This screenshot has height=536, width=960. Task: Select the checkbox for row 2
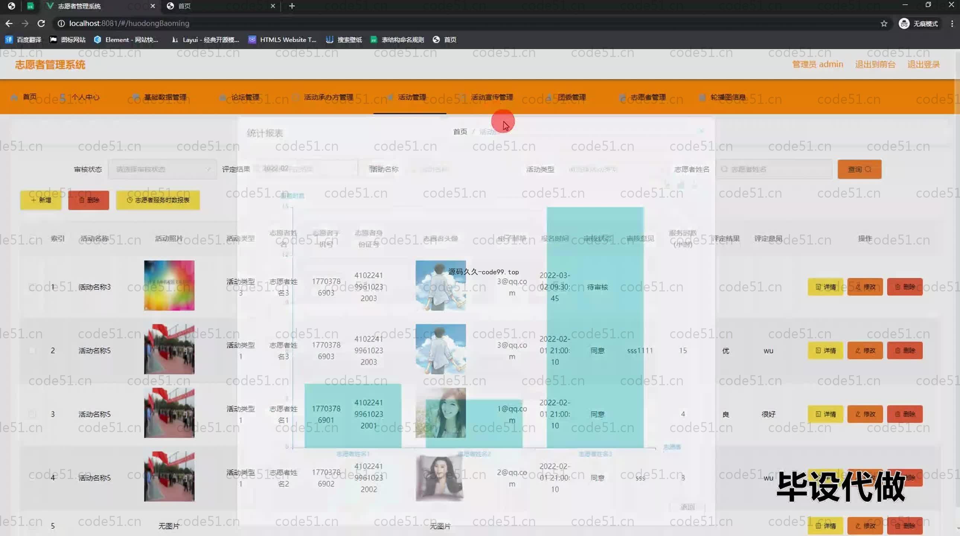(32, 350)
